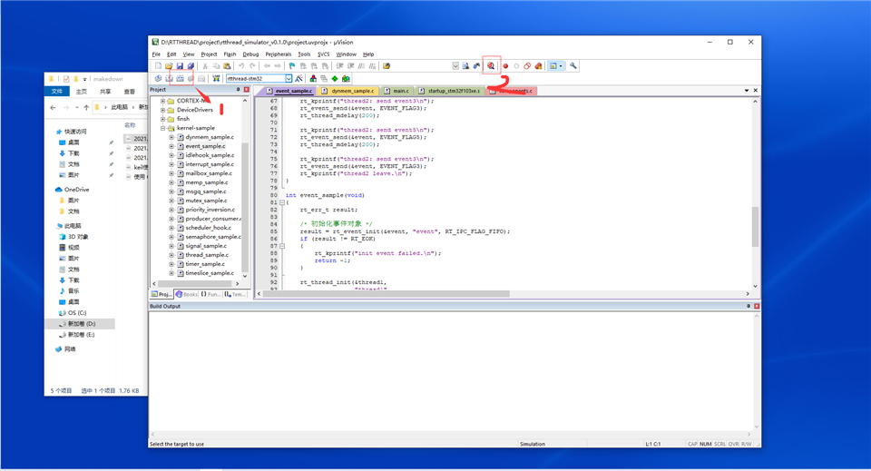Expand the DeviceDrivers folder node
871x471 pixels.
162,110
